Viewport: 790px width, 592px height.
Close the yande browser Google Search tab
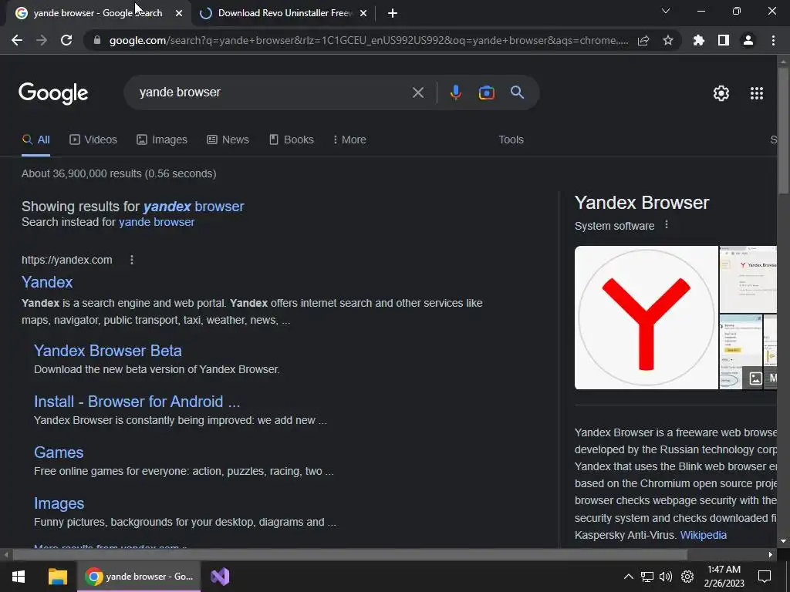click(x=179, y=14)
